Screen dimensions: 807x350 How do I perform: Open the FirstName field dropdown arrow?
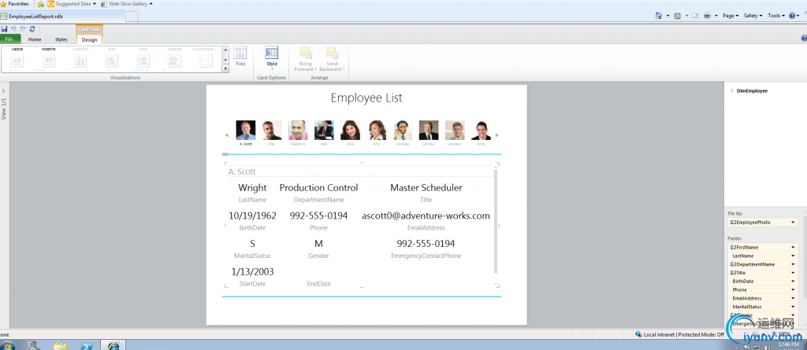[x=793, y=247]
